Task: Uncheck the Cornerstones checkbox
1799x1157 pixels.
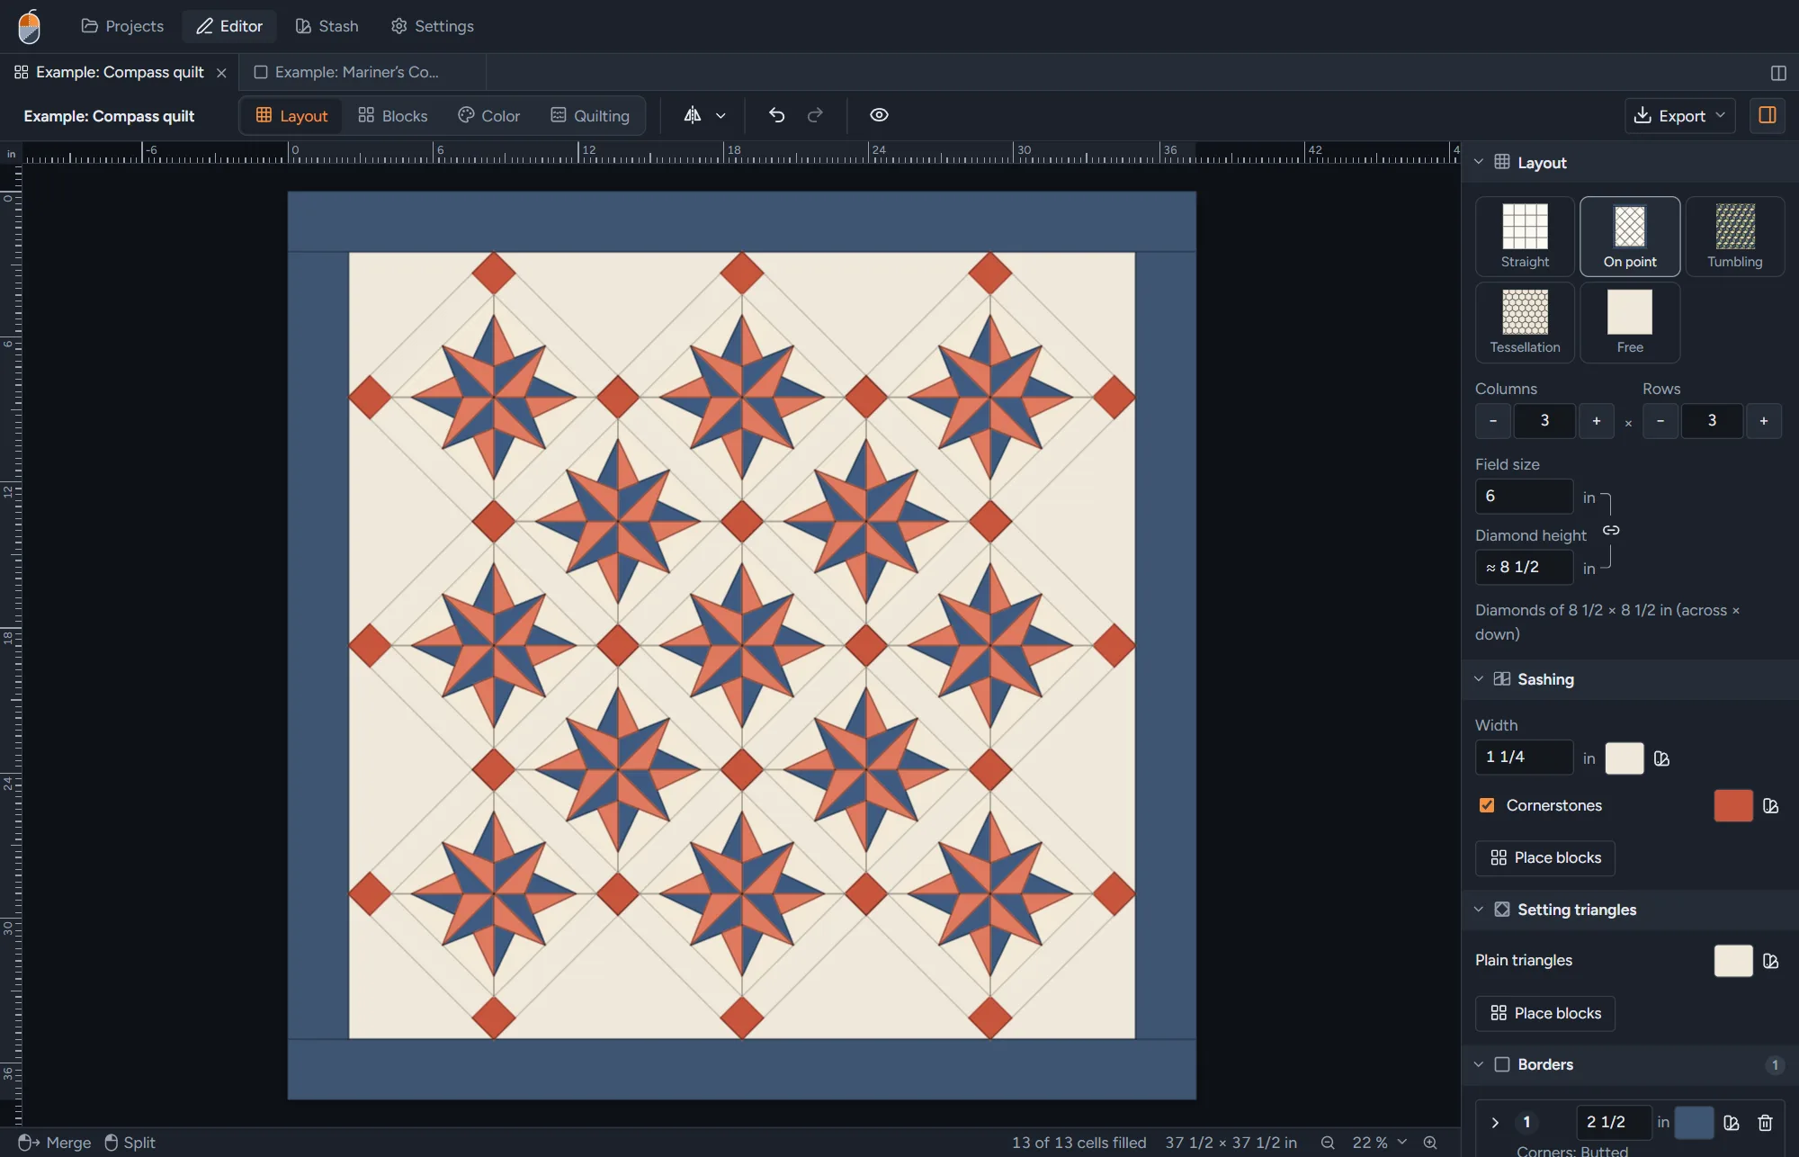Action: (1487, 805)
